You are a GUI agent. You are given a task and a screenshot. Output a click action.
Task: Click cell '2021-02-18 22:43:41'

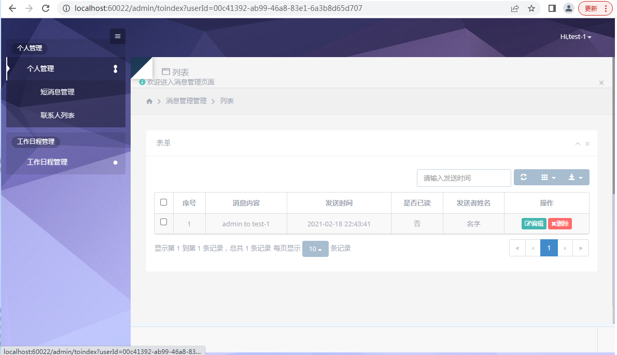point(339,224)
